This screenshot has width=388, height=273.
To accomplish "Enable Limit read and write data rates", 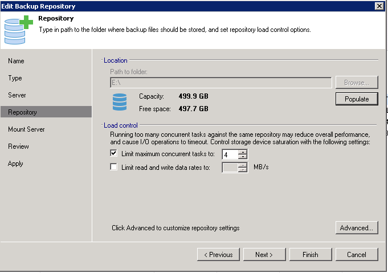I will click(114, 167).
